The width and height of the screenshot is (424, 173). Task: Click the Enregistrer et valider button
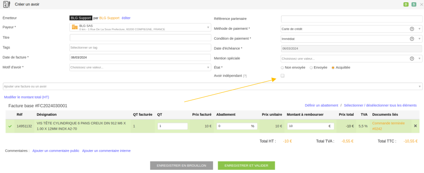(246, 165)
